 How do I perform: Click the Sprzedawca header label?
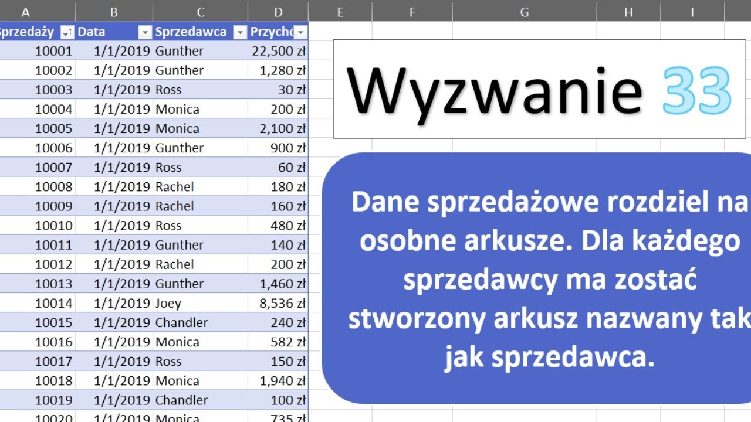191,32
